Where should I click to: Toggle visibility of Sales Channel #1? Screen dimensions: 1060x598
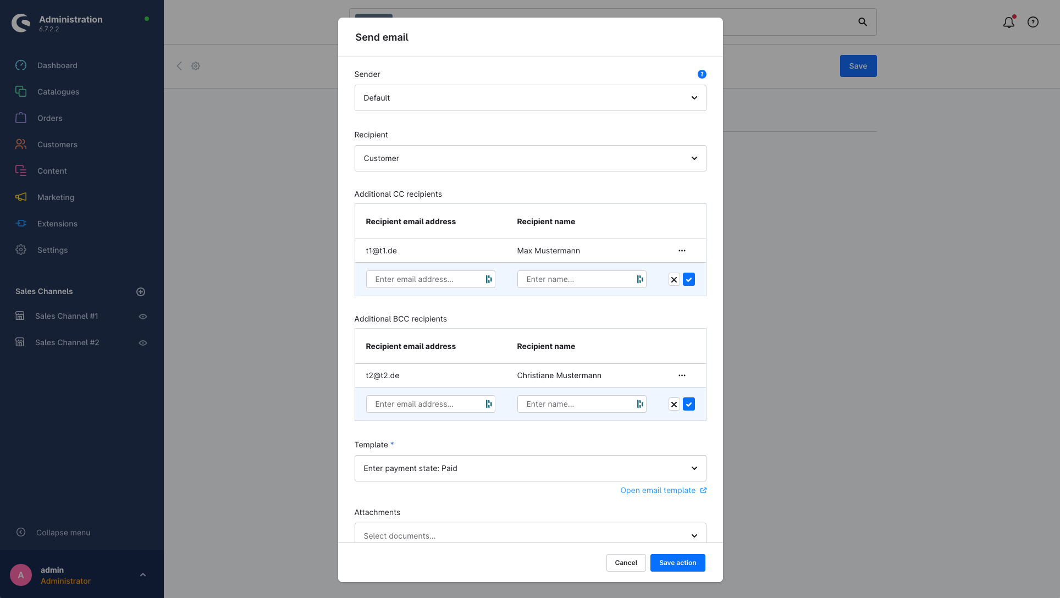pyautogui.click(x=143, y=317)
